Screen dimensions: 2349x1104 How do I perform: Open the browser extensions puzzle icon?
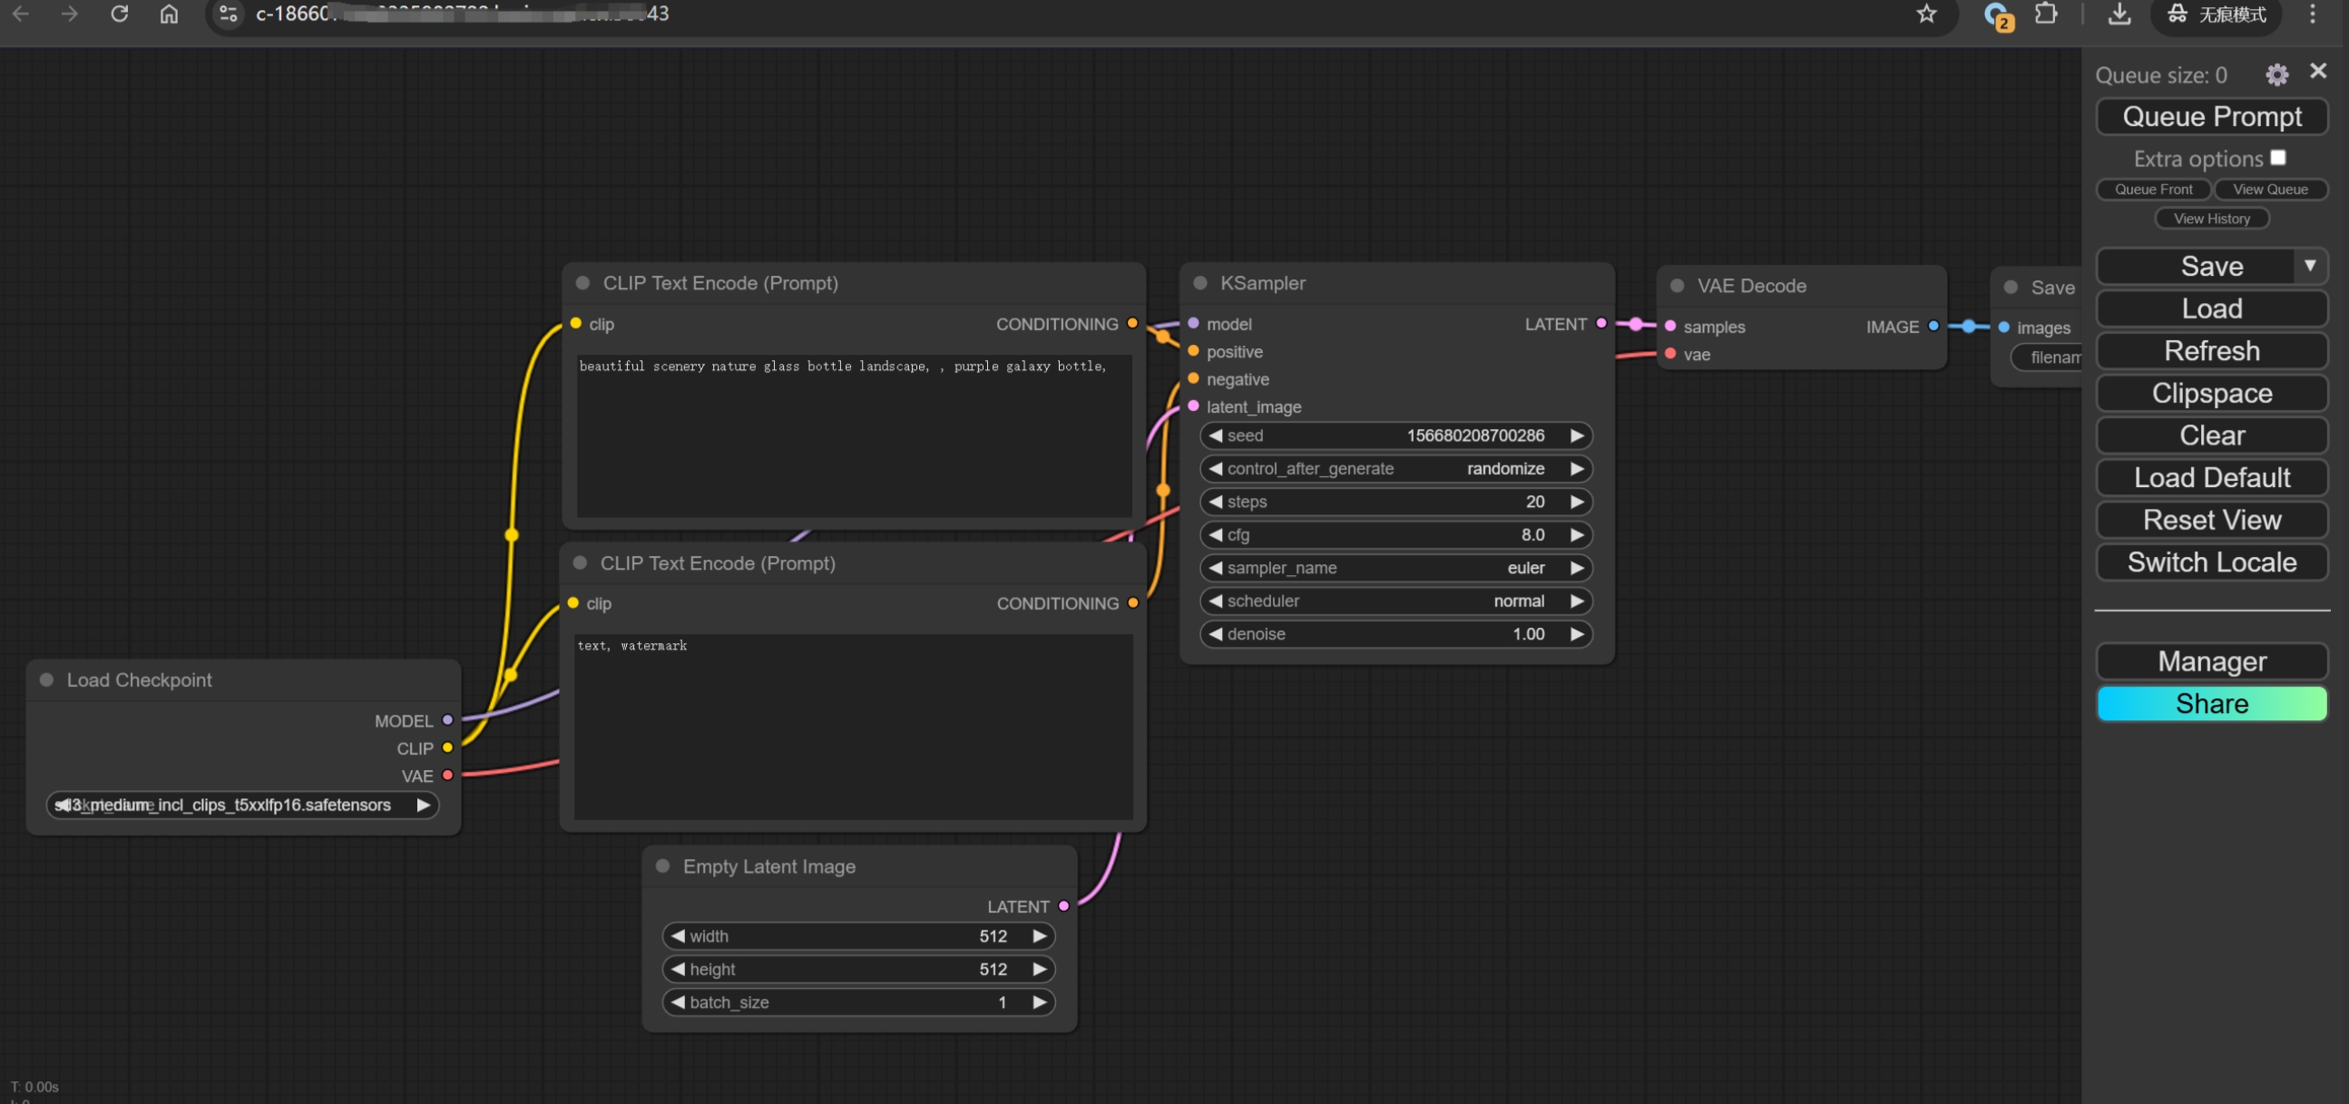[x=2045, y=14]
